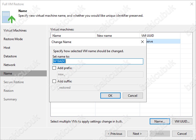Image resolution: width=196 pixels, height=140 pixels.
Task: Enable the Add prefix checkbox
Action: [54, 68]
